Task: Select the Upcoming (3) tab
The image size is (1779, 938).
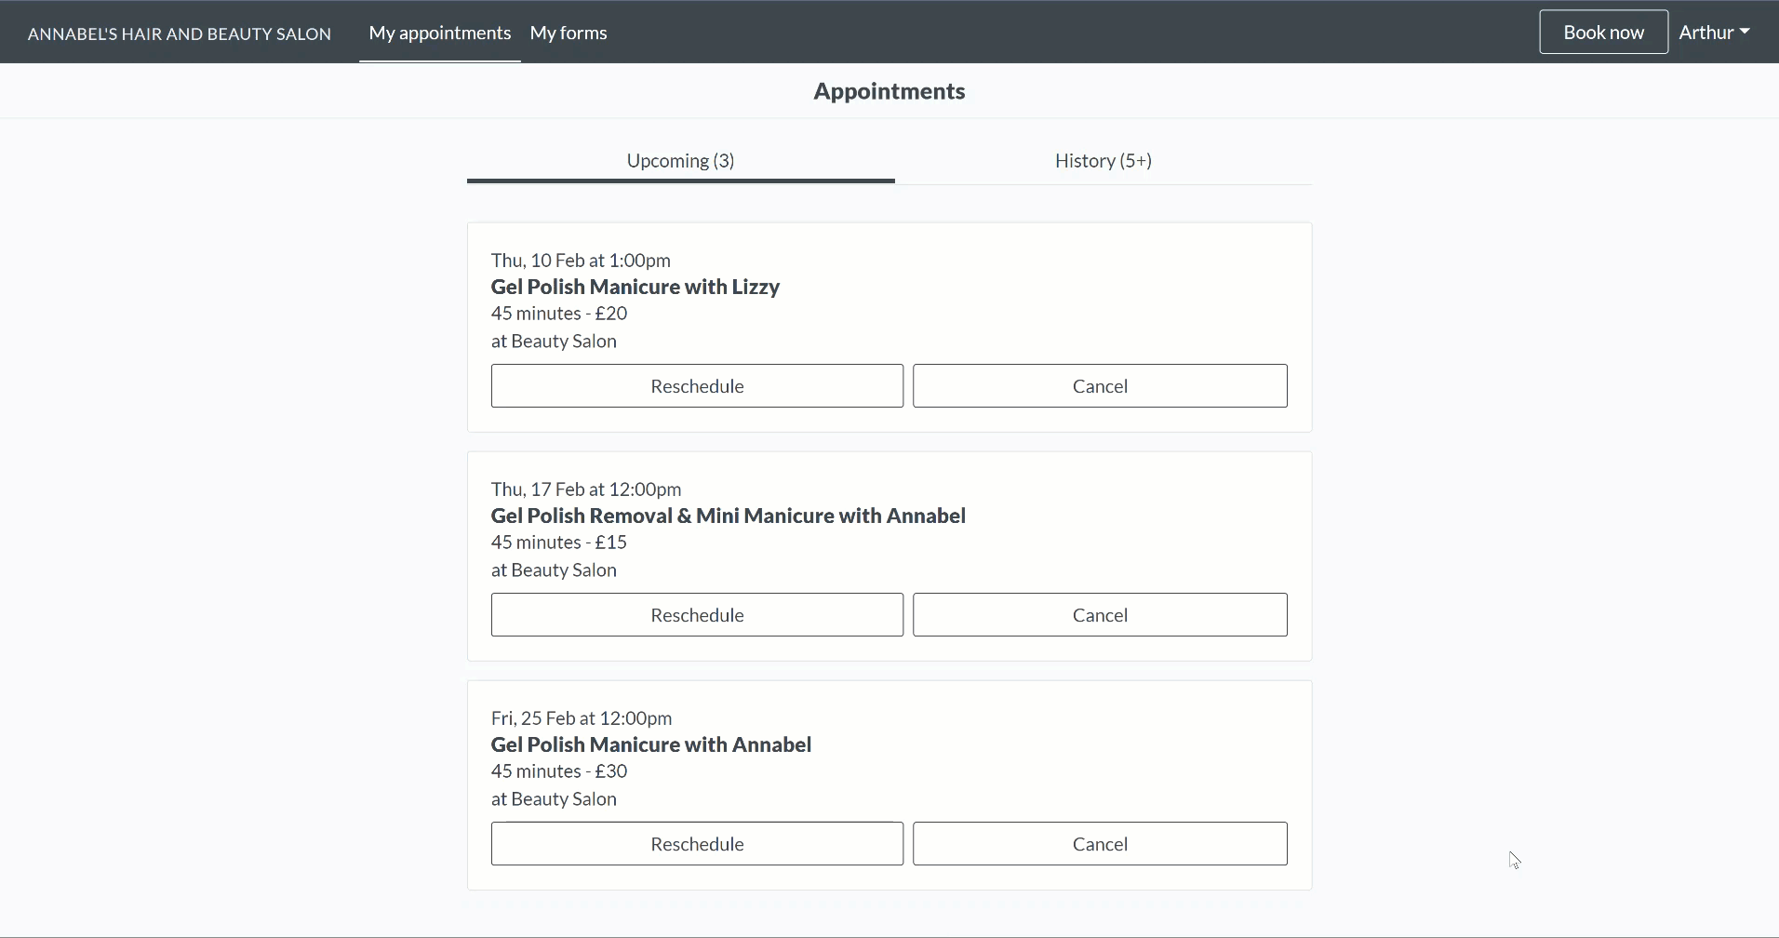Action: (x=680, y=161)
